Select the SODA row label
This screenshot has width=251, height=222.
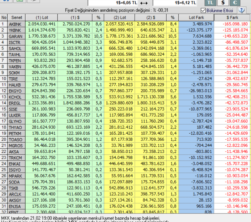tap(16, 182)
